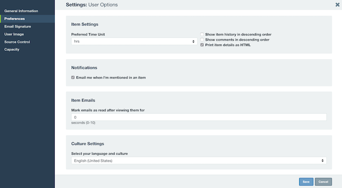Close the Settings dialog with X icon
This screenshot has height=188, width=342.
[x=337, y=5]
